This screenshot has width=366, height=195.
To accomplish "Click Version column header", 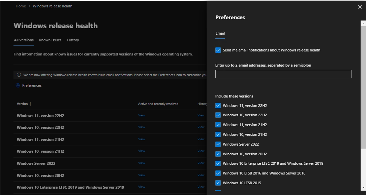I will click(22, 104).
